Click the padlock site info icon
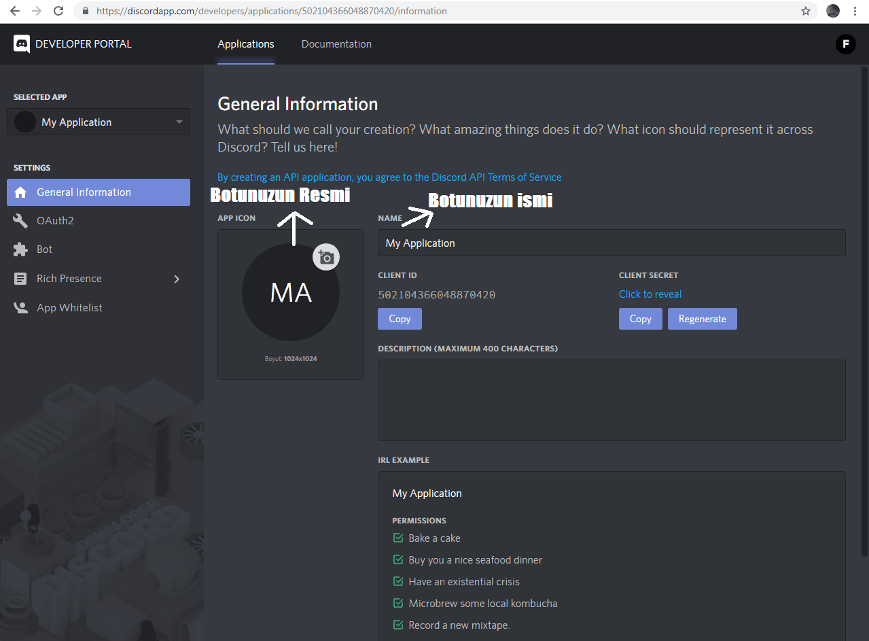The height and width of the screenshot is (641, 869). (85, 11)
